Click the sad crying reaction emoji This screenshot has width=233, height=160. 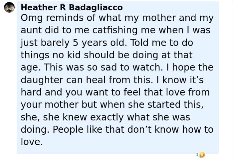(202, 155)
